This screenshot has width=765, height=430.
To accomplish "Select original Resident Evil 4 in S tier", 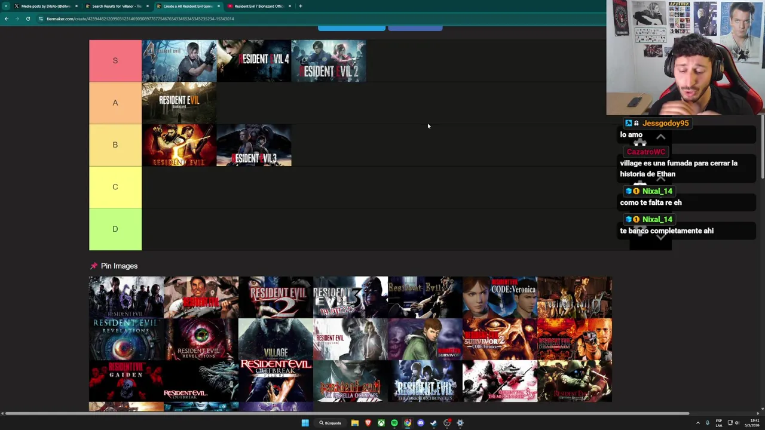I will (179, 61).
